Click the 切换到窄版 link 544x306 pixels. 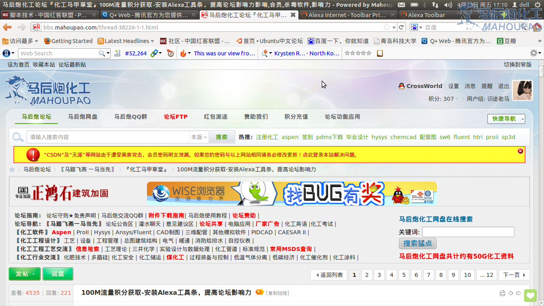click(x=518, y=65)
